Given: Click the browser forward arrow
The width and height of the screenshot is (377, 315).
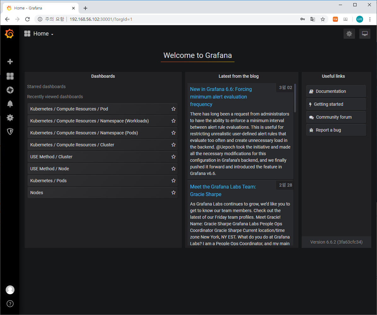Looking at the screenshot, I should [17, 19].
